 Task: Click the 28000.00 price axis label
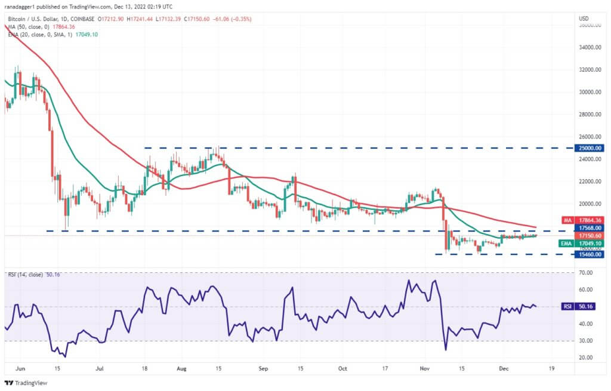pyautogui.click(x=590, y=114)
